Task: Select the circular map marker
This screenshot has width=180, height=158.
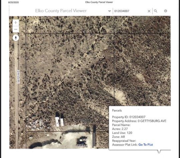Action: pos(159,83)
